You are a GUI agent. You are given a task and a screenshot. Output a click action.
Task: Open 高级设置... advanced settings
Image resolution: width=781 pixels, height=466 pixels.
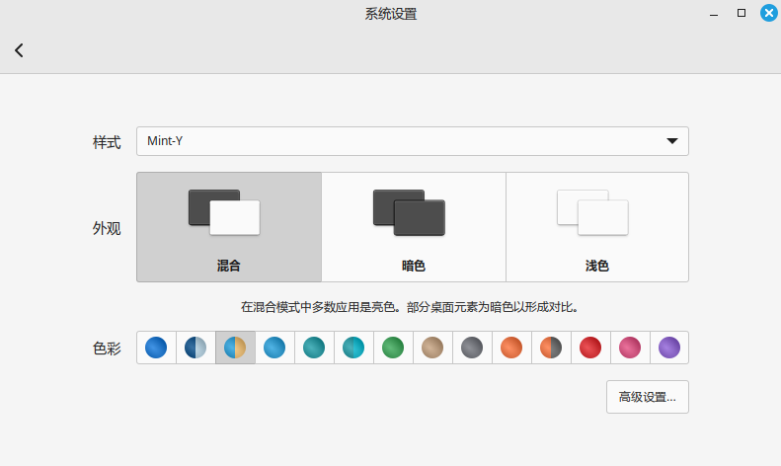click(x=648, y=397)
